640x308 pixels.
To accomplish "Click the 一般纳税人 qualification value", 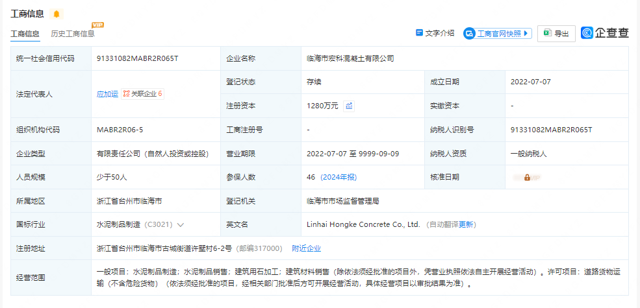I will (x=529, y=154).
